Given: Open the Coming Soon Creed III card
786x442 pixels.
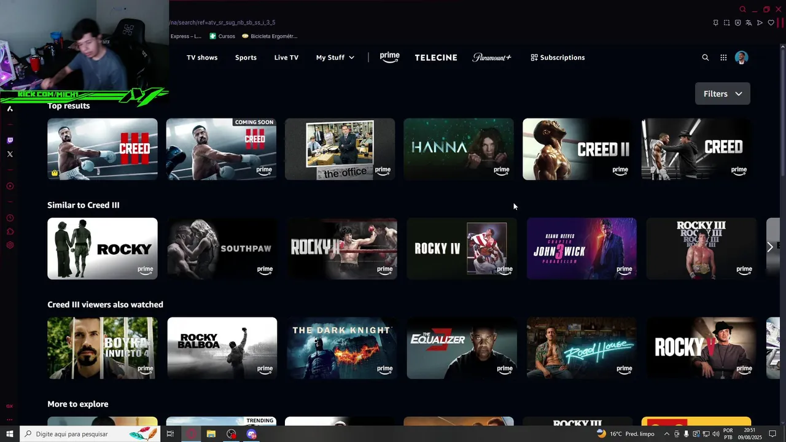Looking at the screenshot, I should [221, 149].
